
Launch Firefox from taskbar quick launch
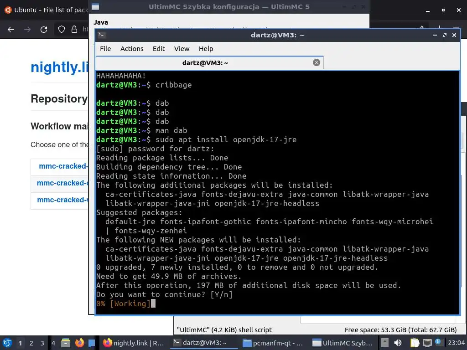coord(79,343)
